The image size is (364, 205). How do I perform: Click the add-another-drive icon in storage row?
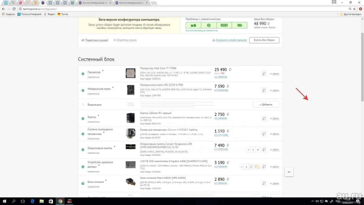click(257, 167)
